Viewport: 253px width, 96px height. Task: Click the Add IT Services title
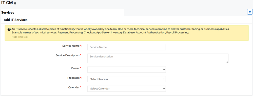pos(16,20)
